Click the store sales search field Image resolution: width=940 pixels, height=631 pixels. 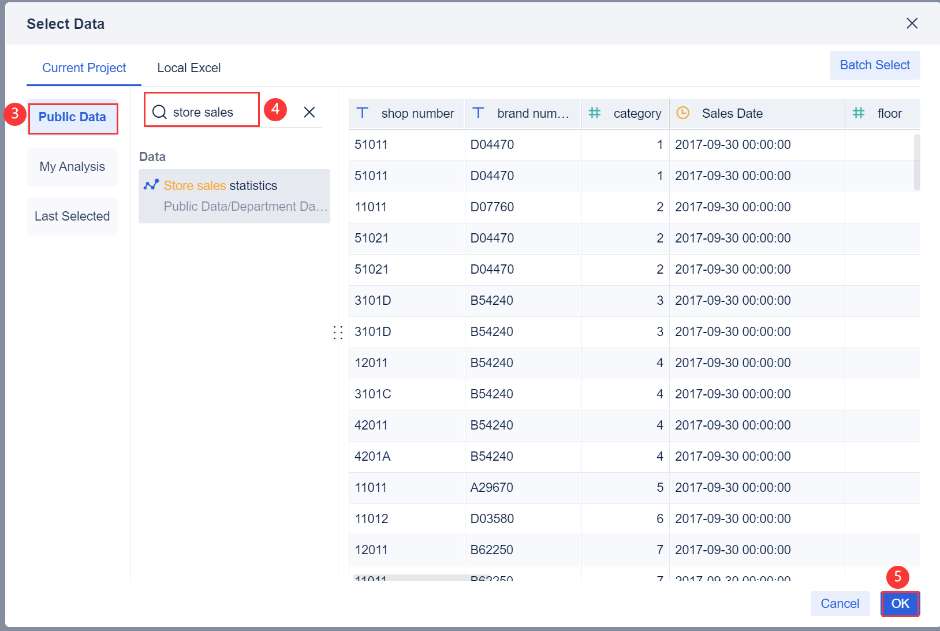(x=208, y=111)
